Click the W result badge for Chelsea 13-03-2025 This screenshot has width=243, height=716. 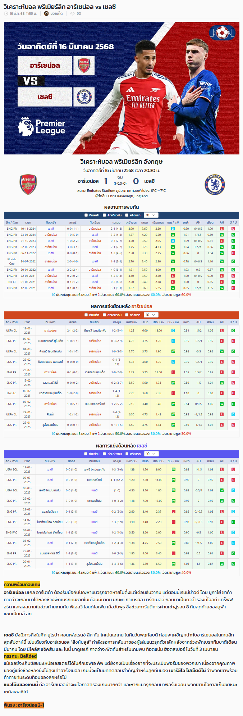pyautogui.click(x=173, y=469)
